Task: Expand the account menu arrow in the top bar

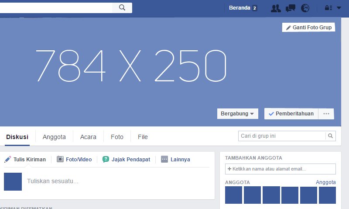Action: 339,8
